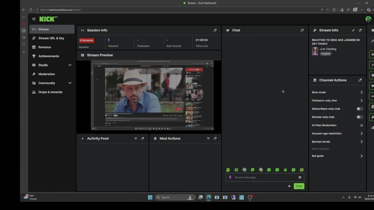The image size is (374, 210).
Task: Click the English language tag
Action: 325,54
